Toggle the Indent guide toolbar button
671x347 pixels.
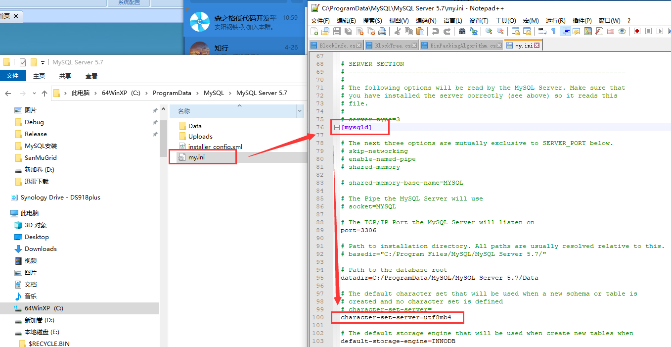(565, 31)
